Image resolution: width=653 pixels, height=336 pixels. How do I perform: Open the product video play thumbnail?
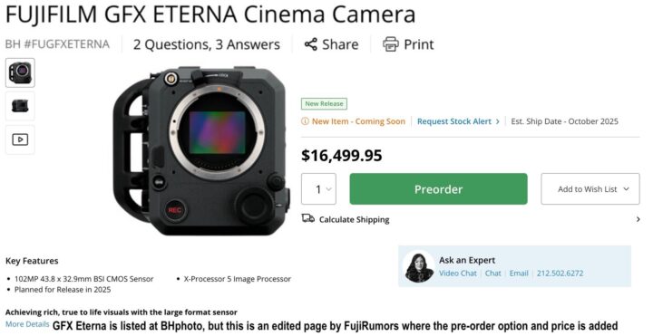[20, 139]
